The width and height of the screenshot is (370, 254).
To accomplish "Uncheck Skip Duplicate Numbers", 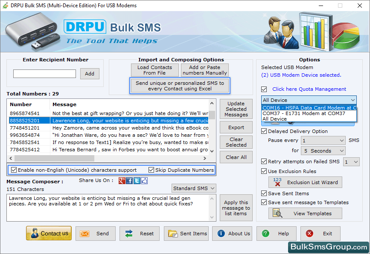I will [x=151, y=170].
